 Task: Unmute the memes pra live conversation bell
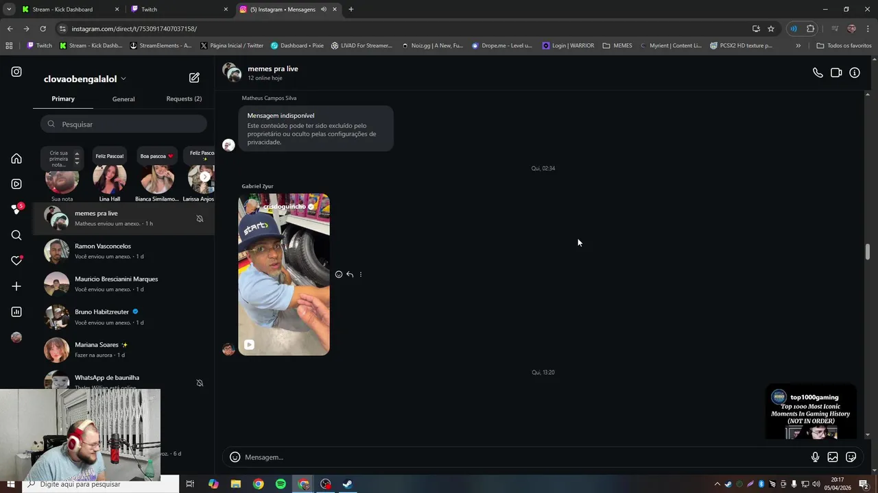pos(200,219)
